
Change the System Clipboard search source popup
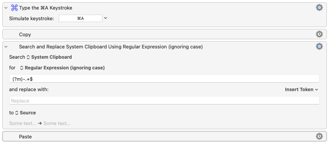click(x=49, y=57)
